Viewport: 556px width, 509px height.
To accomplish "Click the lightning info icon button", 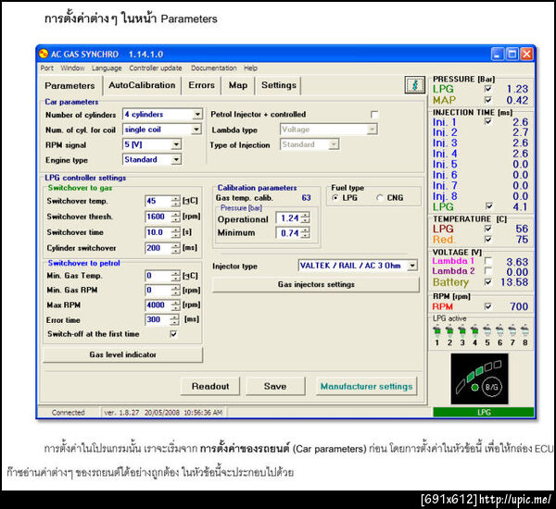I will click(414, 85).
